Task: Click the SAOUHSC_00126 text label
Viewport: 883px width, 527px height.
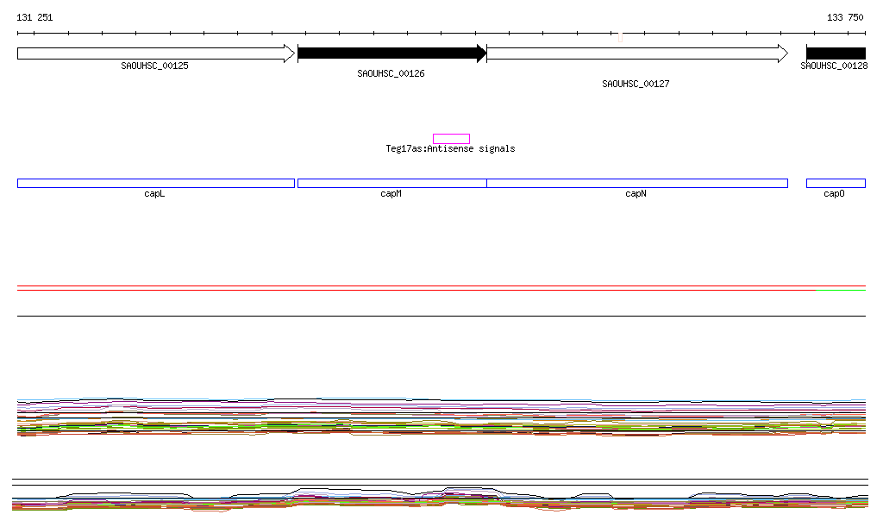Action: pos(391,74)
